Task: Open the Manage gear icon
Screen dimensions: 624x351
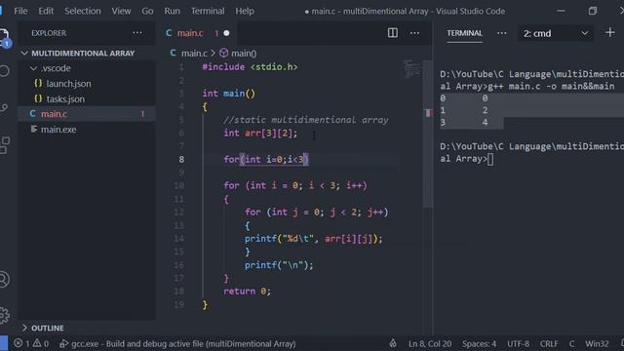Action: point(4,315)
